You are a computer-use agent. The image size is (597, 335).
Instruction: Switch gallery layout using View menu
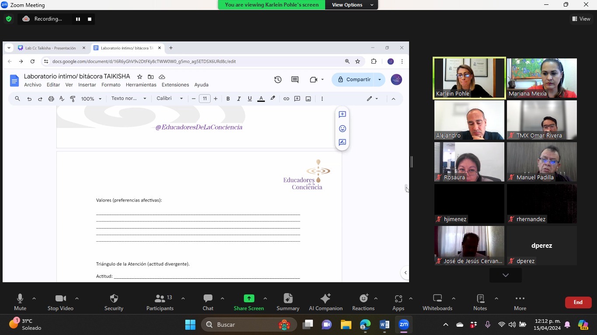581,19
